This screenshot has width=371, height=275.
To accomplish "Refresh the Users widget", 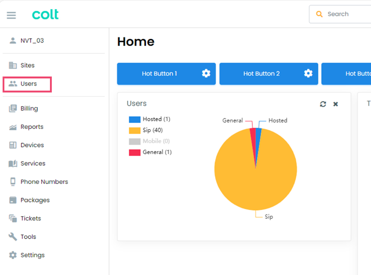I will coord(323,104).
